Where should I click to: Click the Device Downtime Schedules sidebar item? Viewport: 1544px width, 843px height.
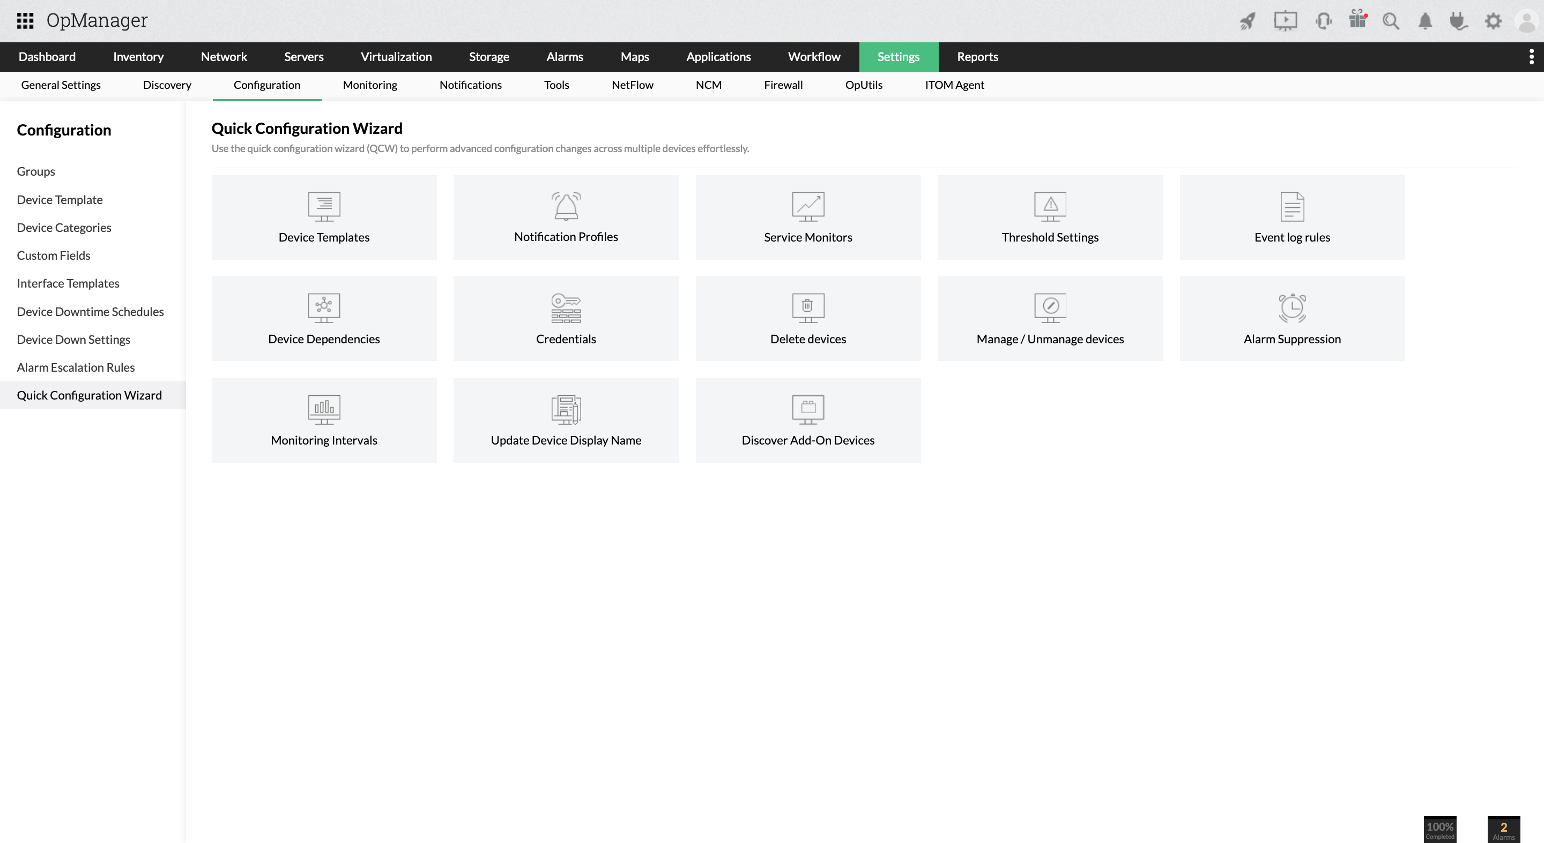91,311
